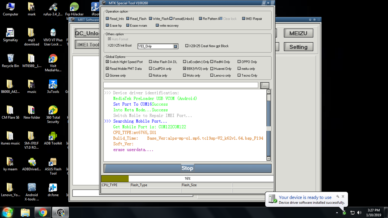388x218 pixels.
Task: Launch 3uTools desktop shortcut
Action: point(53,87)
